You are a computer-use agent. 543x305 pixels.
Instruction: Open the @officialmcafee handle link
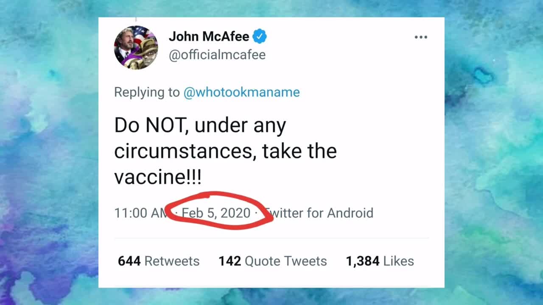point(217,55)
